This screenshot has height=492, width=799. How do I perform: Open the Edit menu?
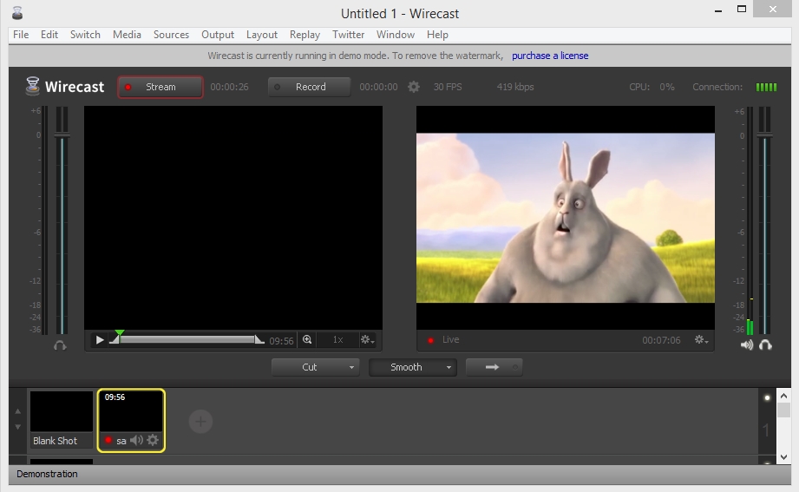pos(49,35)
